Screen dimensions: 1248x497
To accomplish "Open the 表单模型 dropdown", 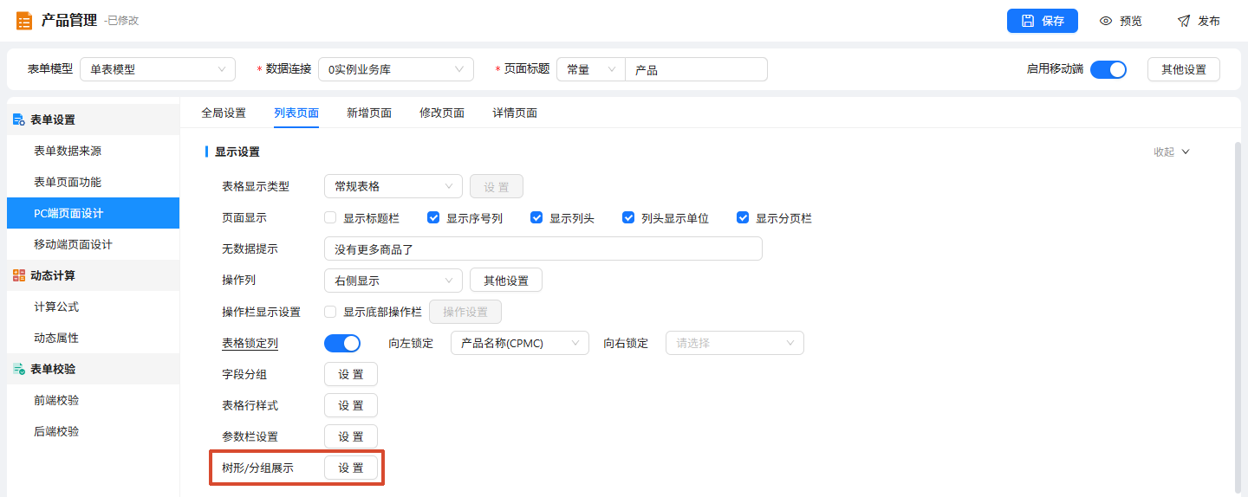I will coord(158,69).
